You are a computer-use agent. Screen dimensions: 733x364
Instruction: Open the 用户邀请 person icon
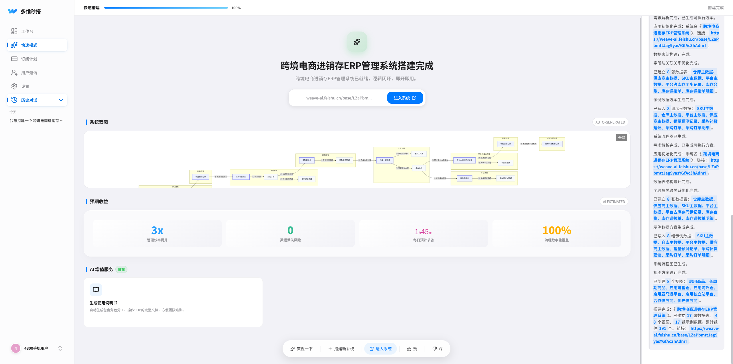[14, 73]
